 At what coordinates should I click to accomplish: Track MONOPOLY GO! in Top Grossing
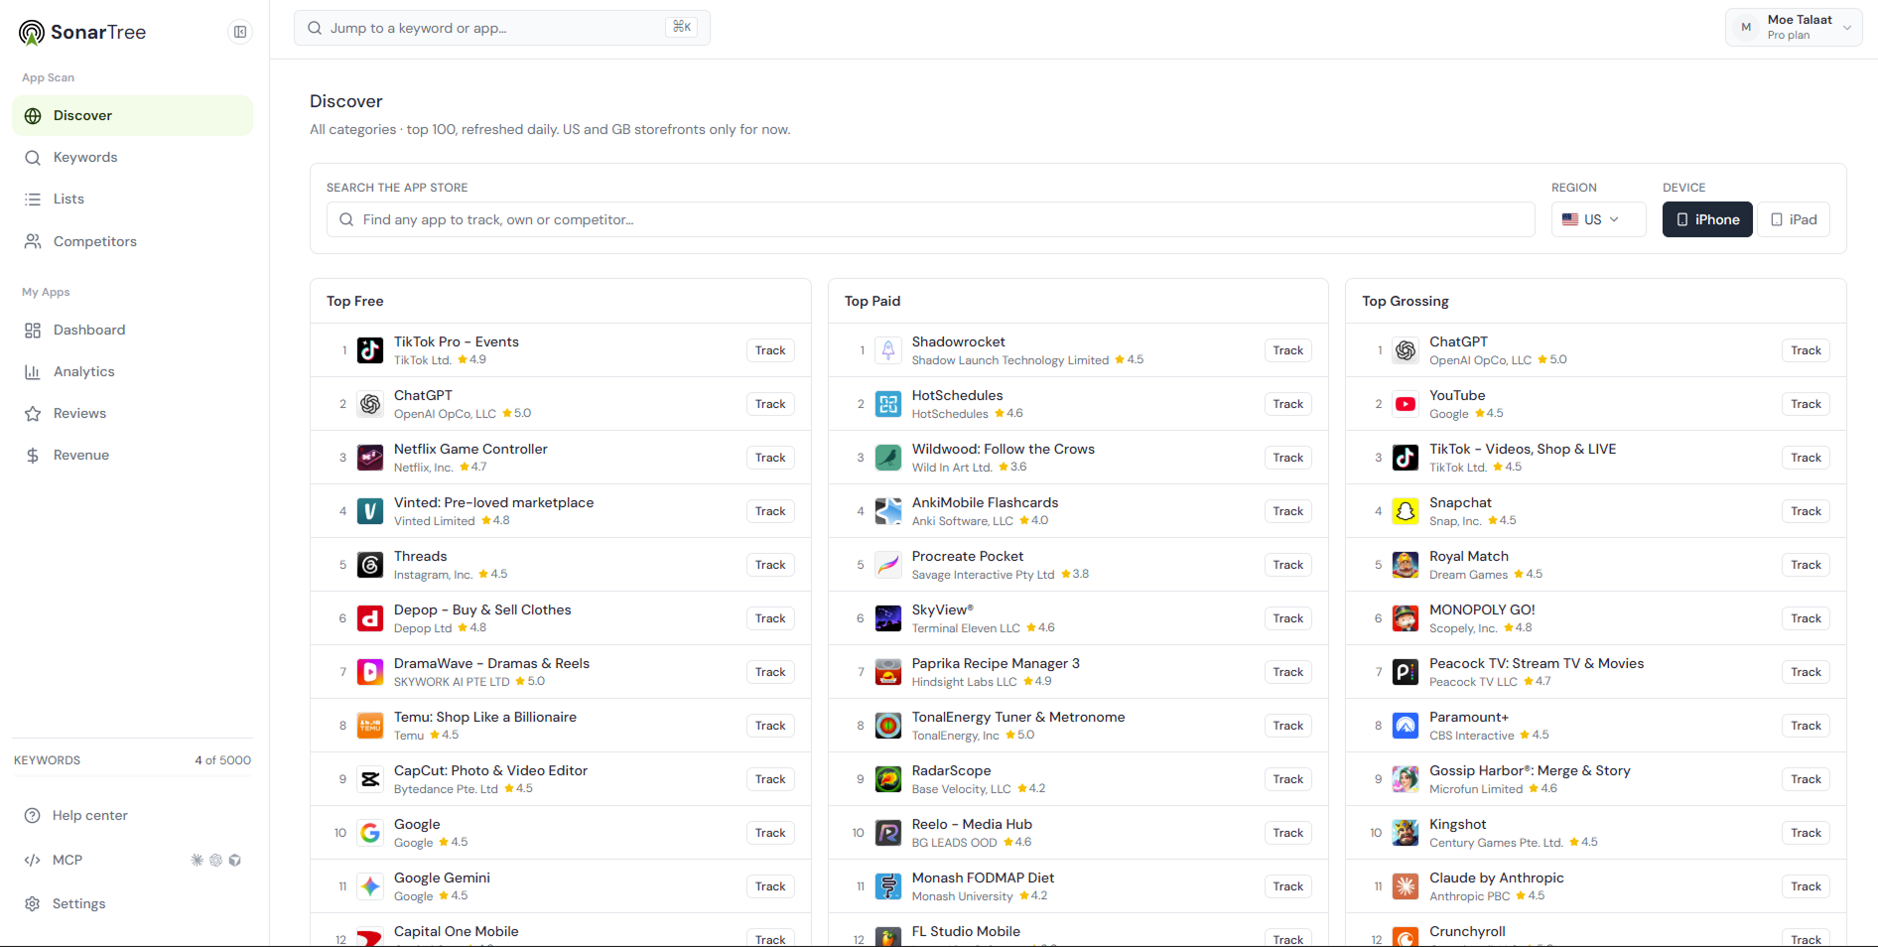pyautogui.click(x=1806, y=618)
